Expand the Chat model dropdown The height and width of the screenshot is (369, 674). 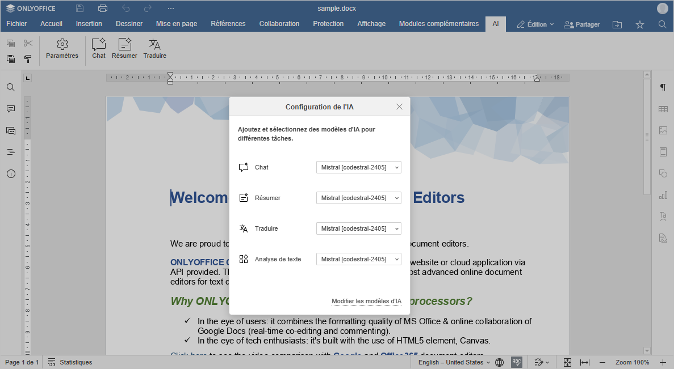[358, 167]
